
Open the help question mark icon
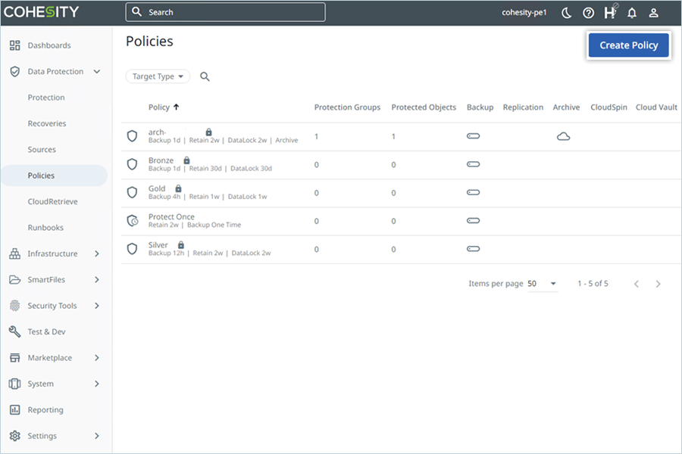[588, 13]
